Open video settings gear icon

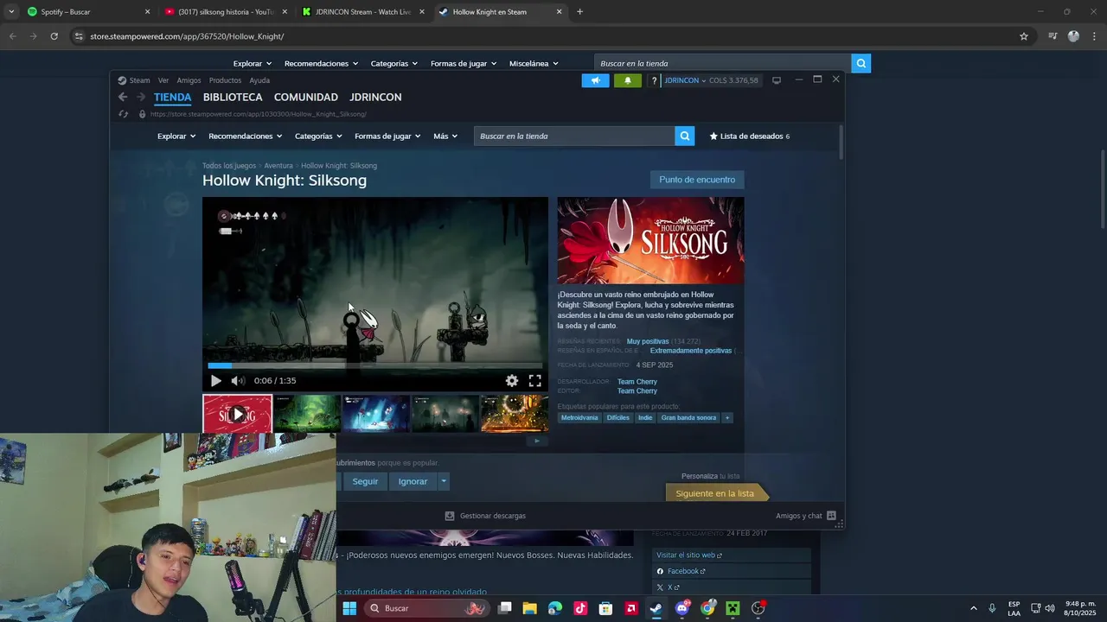pyautogui.click(x=512, y=381)
